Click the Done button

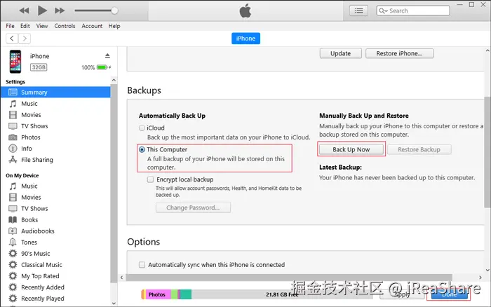pos(449,294)
